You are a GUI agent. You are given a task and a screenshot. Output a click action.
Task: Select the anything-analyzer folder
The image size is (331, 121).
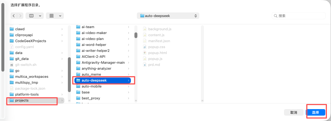(x=96, y=69)
